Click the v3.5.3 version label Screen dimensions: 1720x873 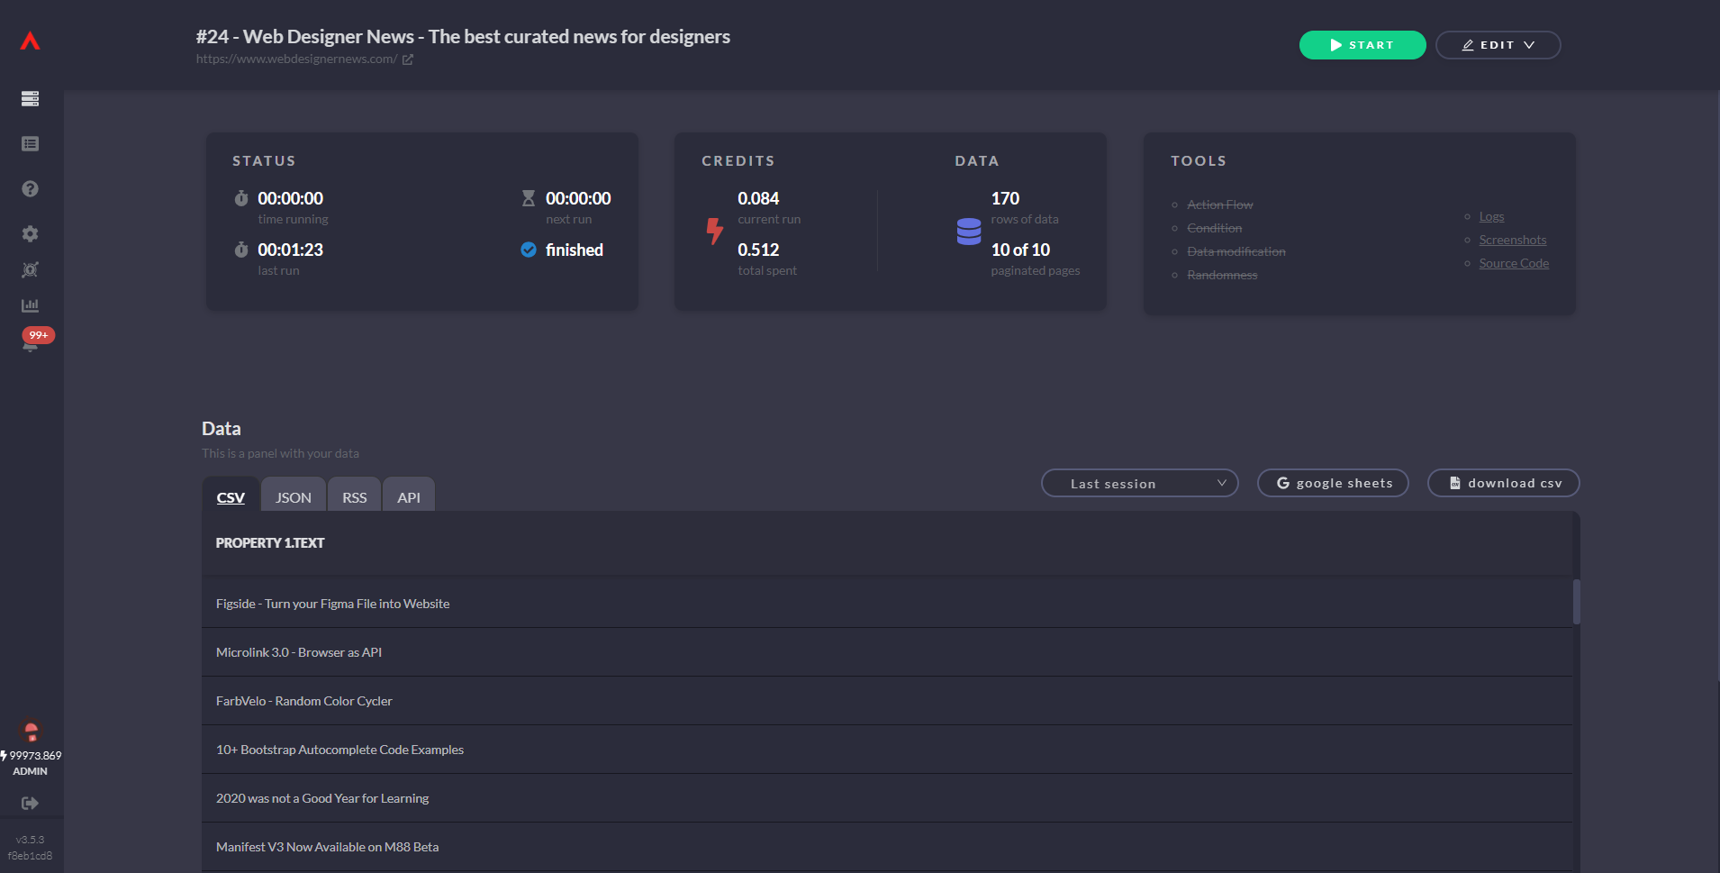pos(30,840)
